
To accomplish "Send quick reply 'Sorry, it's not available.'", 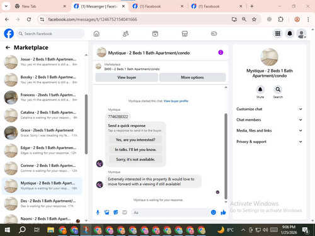I will point(135,159).
